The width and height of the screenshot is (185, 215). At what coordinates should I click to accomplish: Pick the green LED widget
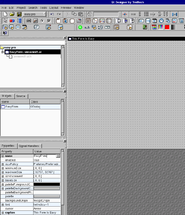80,27
